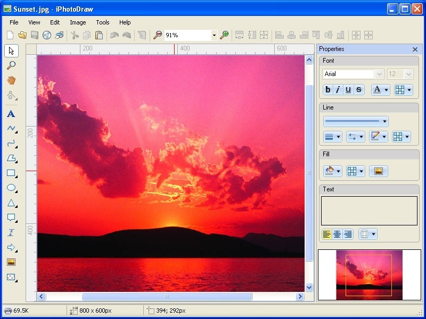Toggle bold text formatting
The height and width of the screenshot is (319, 426).
327,89
